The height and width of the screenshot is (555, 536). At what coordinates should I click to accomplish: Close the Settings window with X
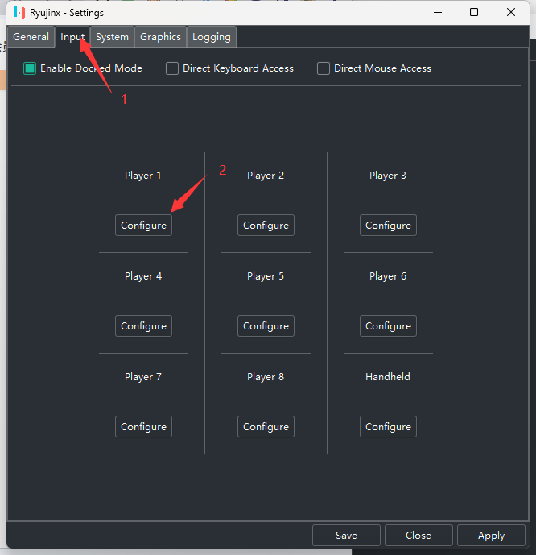(x=511, y=12)
